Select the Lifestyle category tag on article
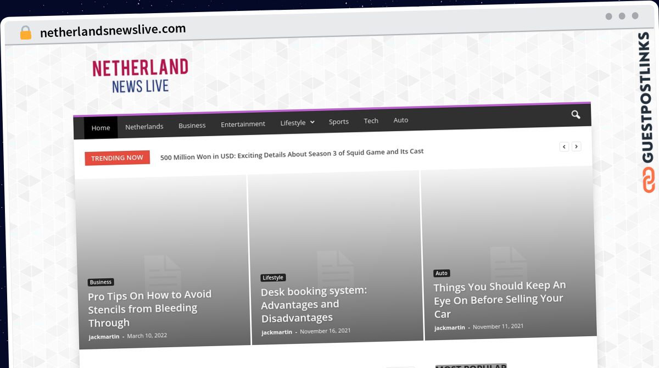This screenshot has height=368, width=659. click(273, 278)
